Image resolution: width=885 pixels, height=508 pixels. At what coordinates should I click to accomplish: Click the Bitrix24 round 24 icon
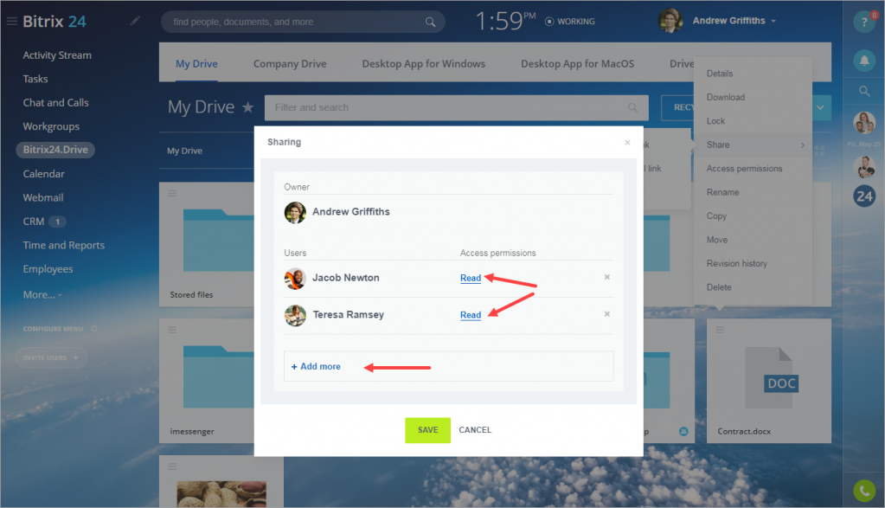pos(864,196)
